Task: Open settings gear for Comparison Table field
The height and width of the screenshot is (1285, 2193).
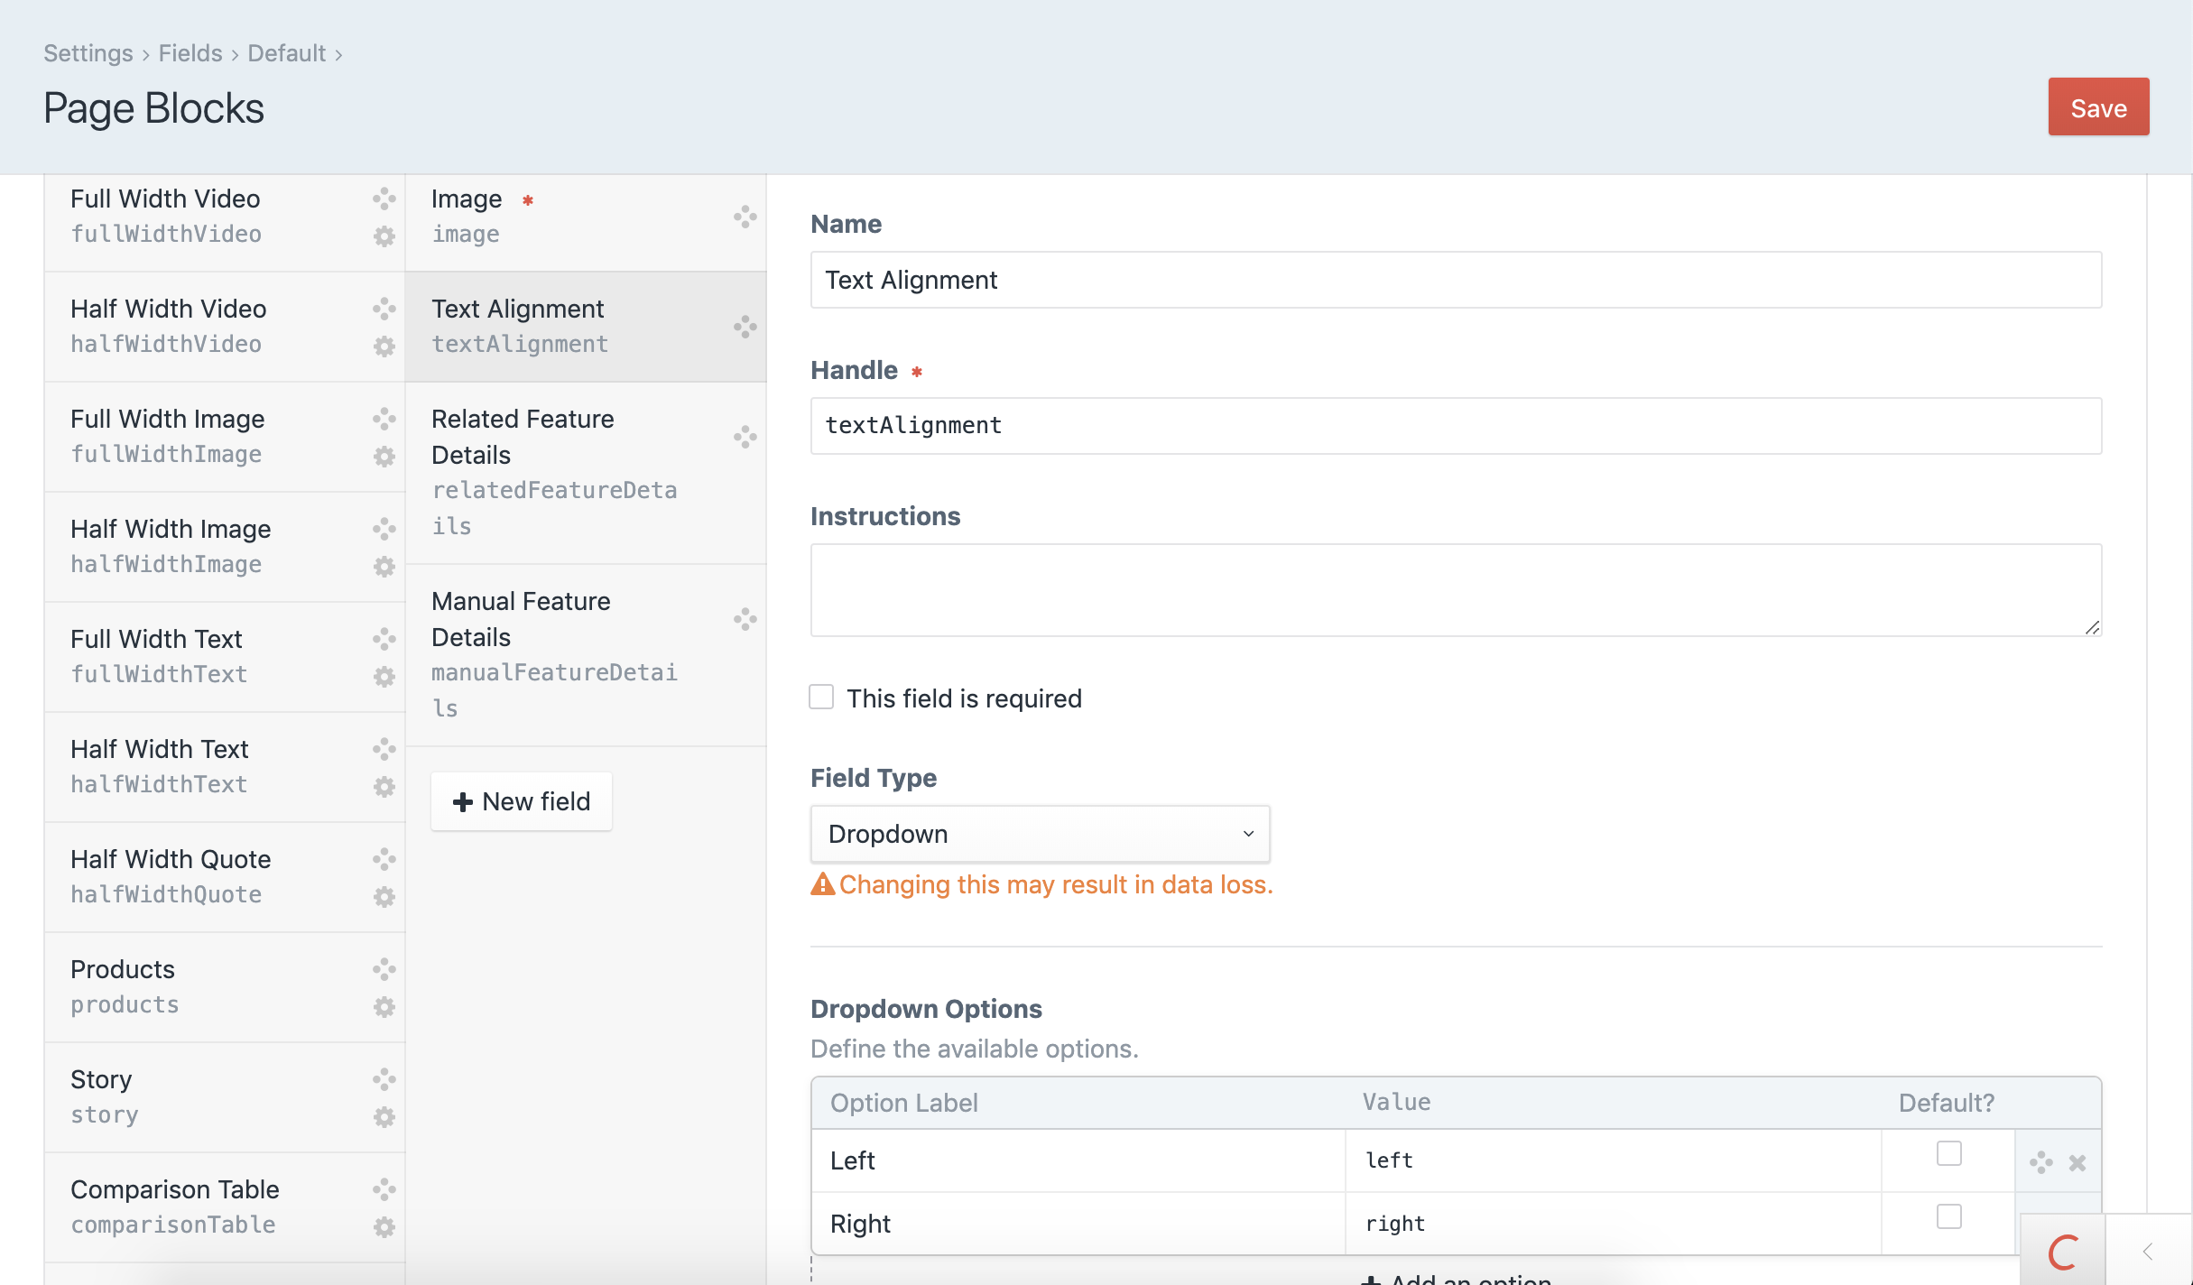Action: click(384, 1226)
